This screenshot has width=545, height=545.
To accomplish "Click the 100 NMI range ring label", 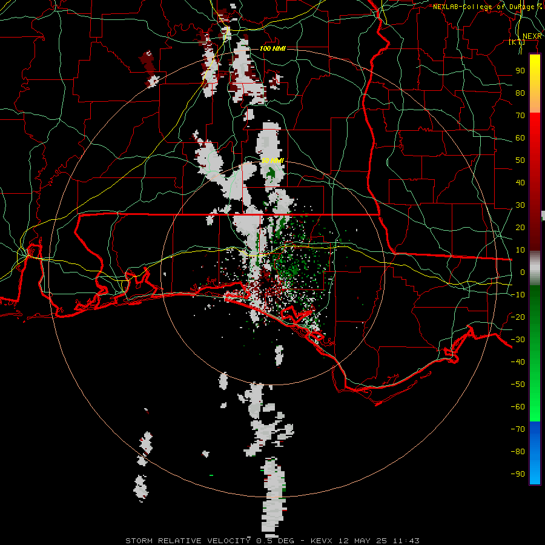I will coord(272,48).
